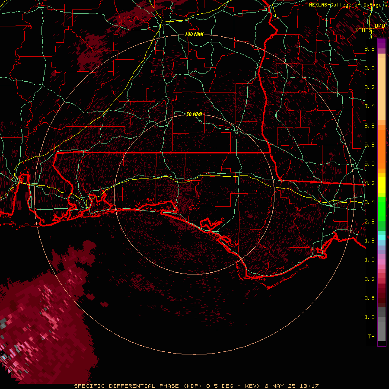This screenshot has height=389, width=389.
Task: Click the 6 MAY 25 date text
Action: click(x=281, y=386)
